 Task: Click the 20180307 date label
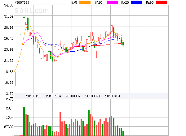[73, 96]
